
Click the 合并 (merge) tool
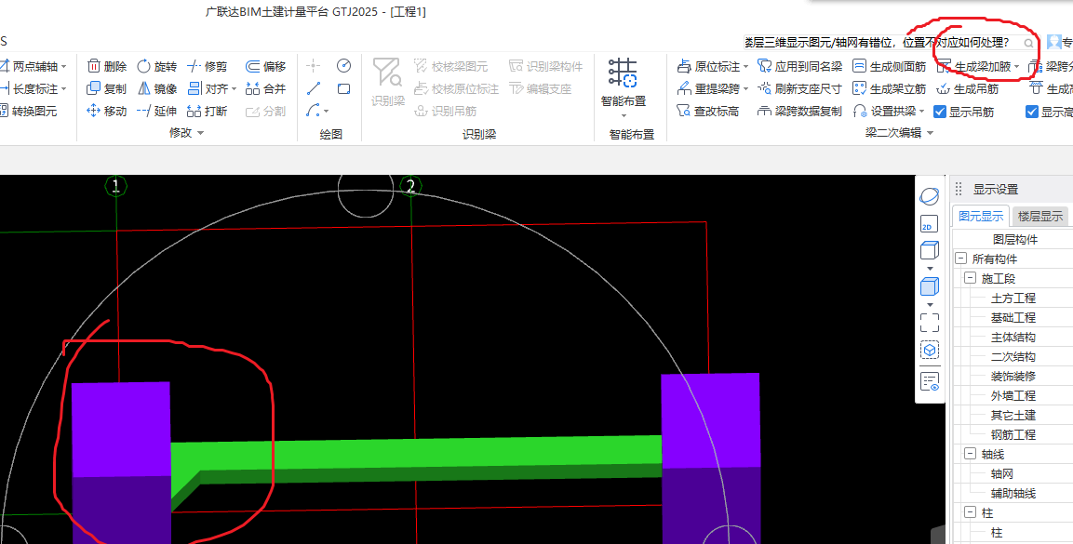[x=265, y=88]
